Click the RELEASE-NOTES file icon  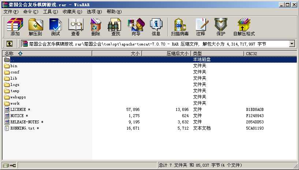click(x=7, y=122)
